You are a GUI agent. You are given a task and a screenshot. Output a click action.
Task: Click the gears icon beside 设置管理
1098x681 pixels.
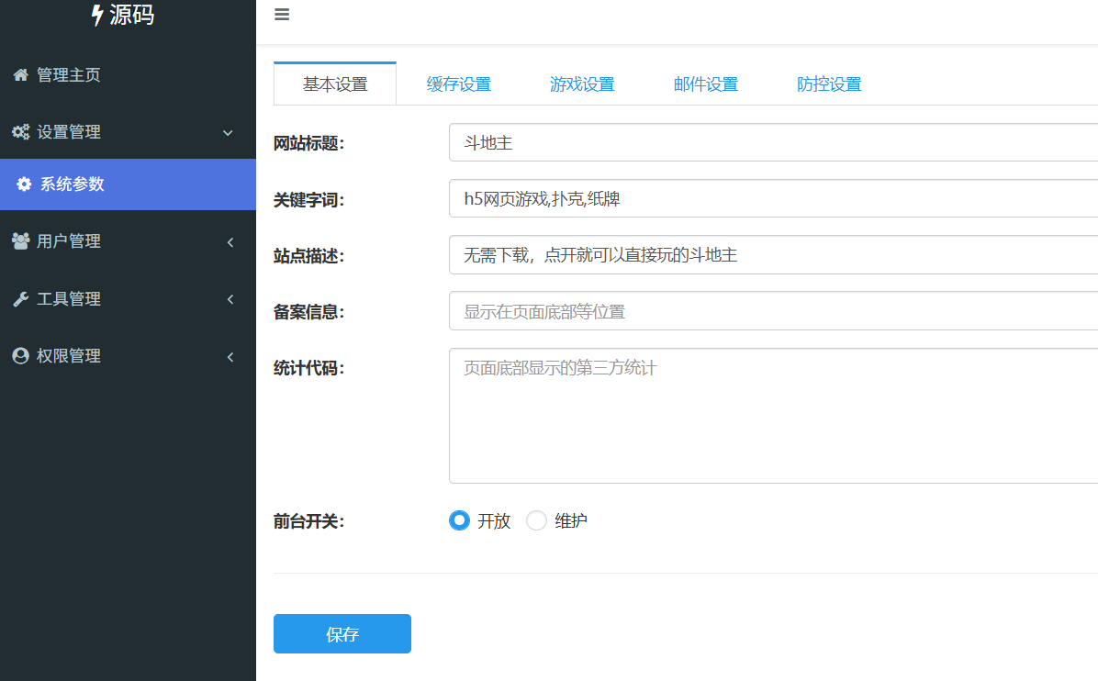pyautogui.click(x=20, y=132)
